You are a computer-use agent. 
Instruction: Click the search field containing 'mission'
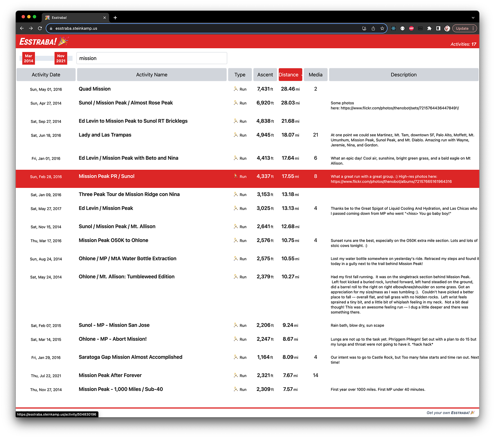(151, 58)
